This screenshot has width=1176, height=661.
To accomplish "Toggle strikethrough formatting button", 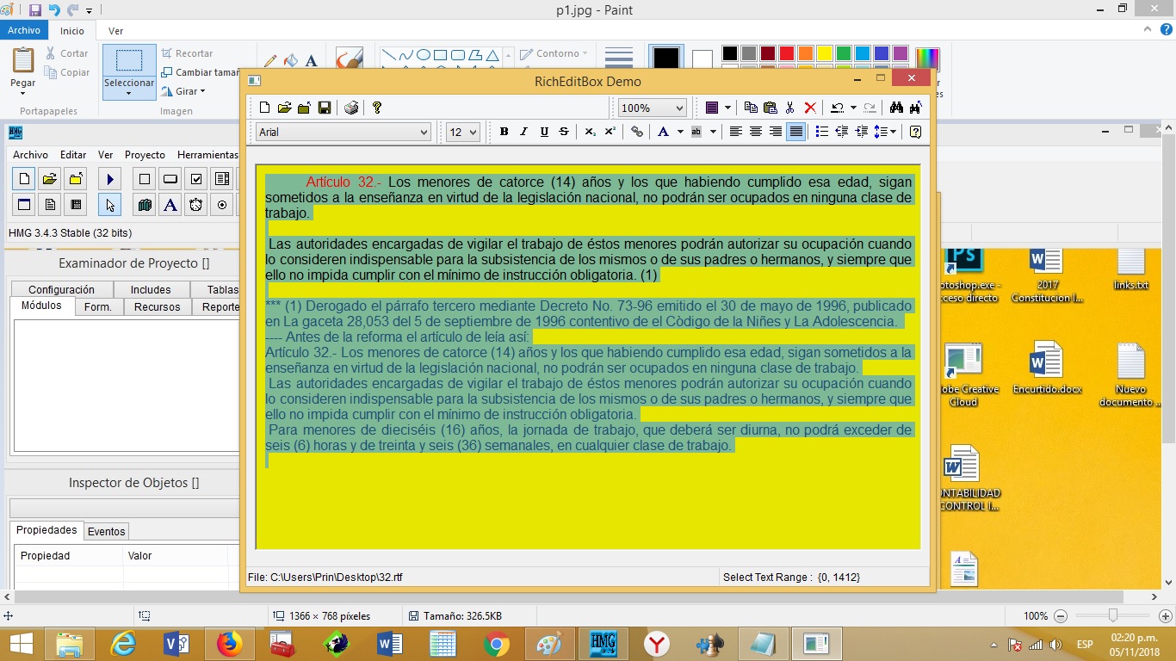I will pyautogui.click(x=564, y=132).
